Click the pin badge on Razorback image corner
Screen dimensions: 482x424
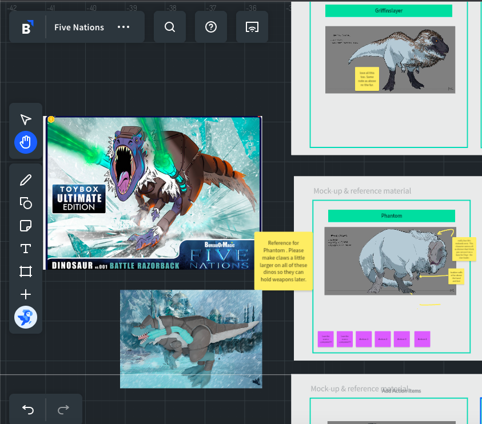[x=51, y=119]
